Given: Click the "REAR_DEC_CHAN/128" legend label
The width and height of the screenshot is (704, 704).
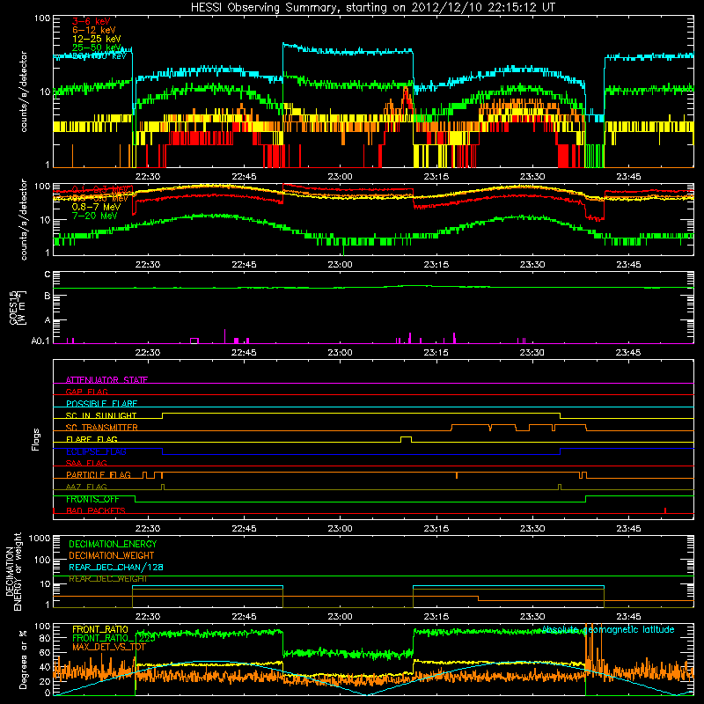Looking at the screenshot, I should (x=116, y=567).
